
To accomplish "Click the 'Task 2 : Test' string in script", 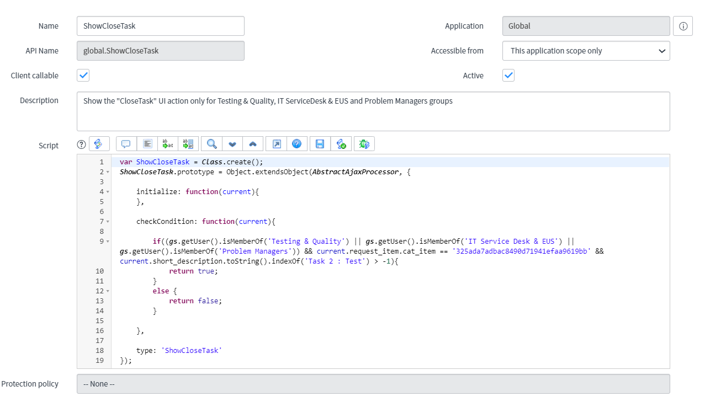I will point(336,261).
